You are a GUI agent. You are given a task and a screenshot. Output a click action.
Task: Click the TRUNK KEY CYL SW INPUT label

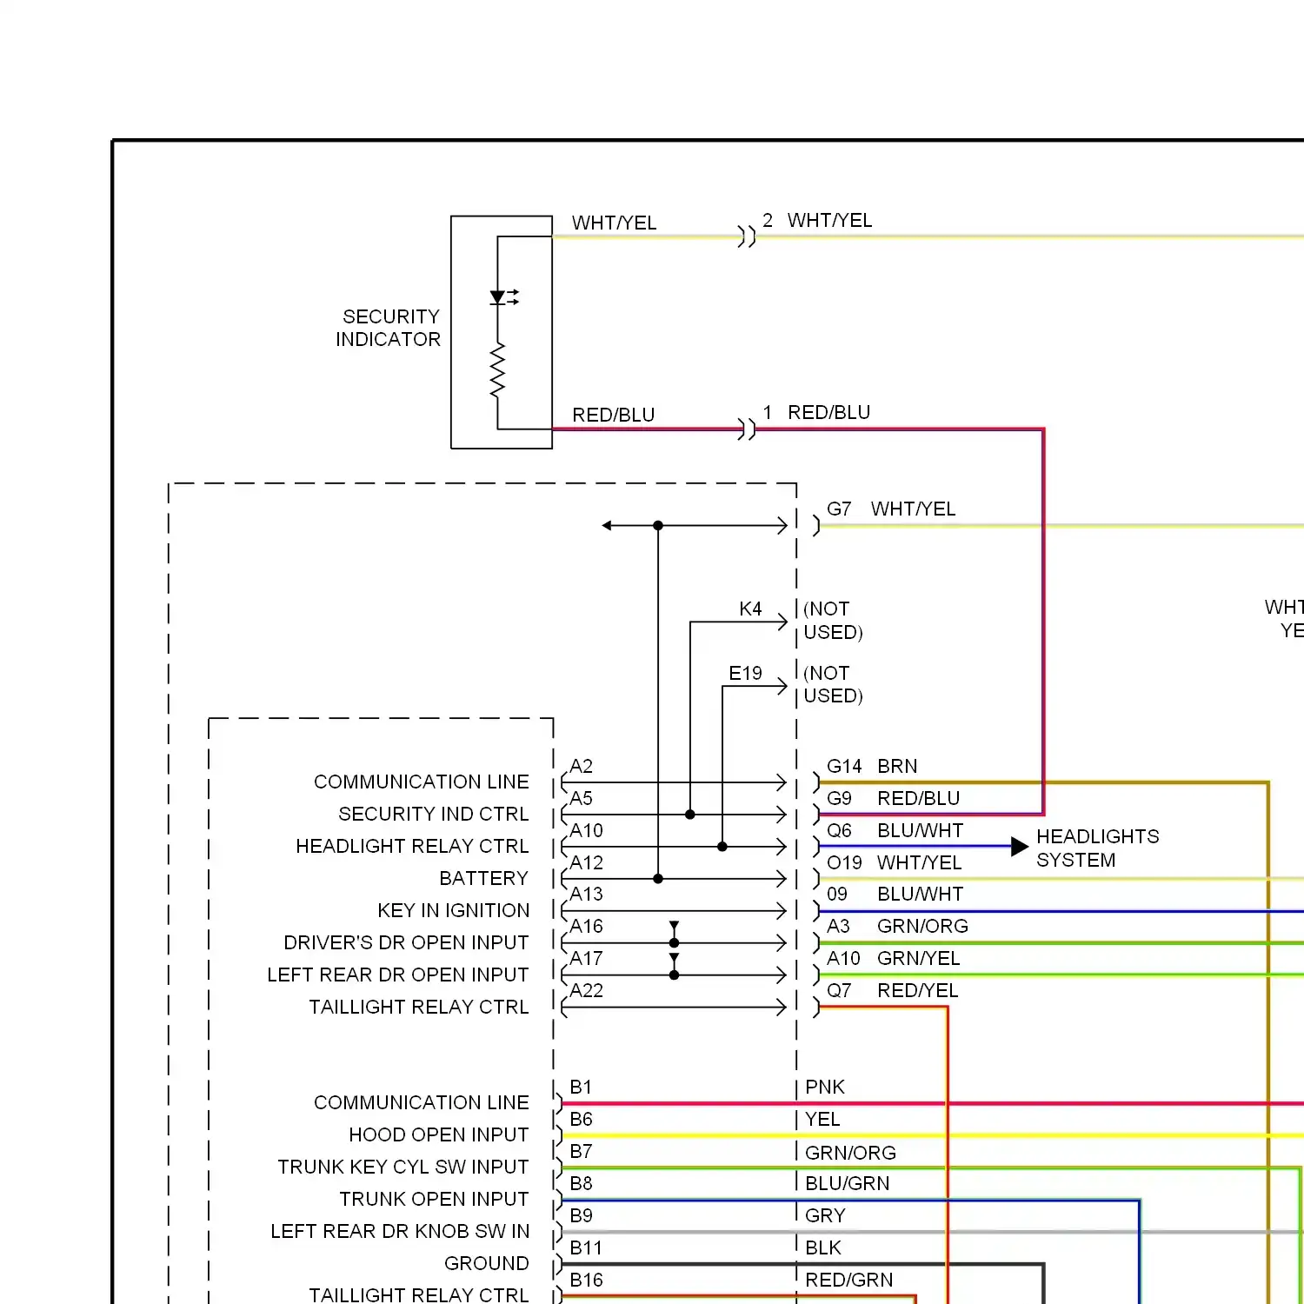coord(403,1167)
